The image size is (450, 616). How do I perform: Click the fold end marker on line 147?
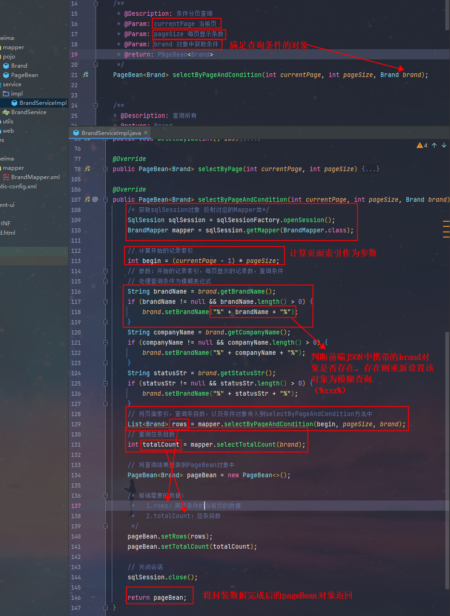[x=105, y=608]
